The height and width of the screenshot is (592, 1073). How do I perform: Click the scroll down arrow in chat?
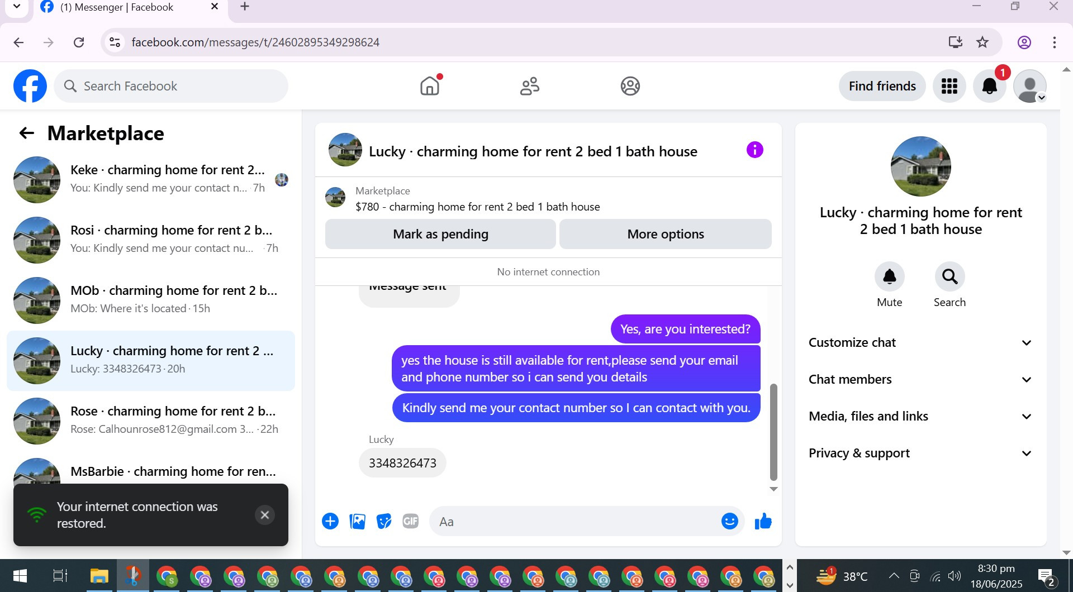[x=773, y=489]
